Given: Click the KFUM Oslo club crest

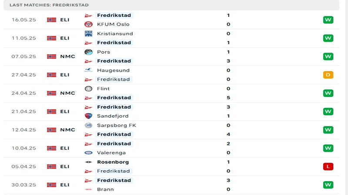Looking at the screenshot, I should (x=88, y=24).
